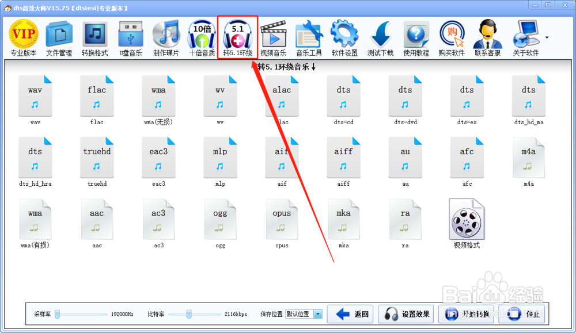Select the 转5.1环绕 toolbar icon

[x=238, y=38]
